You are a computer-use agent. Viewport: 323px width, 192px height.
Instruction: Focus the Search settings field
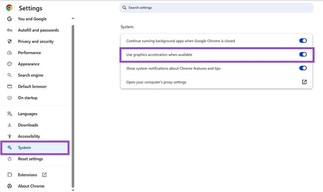216,8
